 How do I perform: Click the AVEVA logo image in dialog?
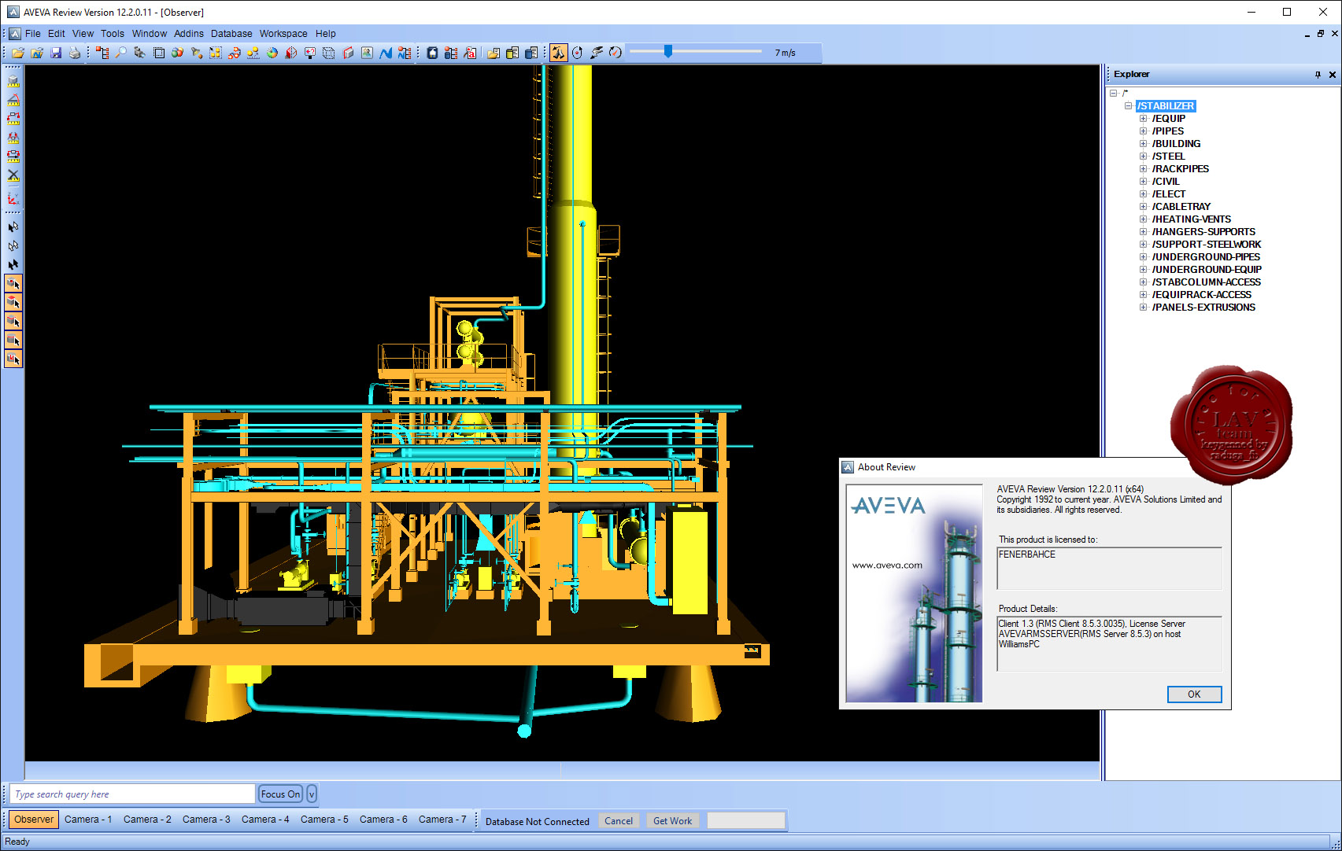(914, 593)
